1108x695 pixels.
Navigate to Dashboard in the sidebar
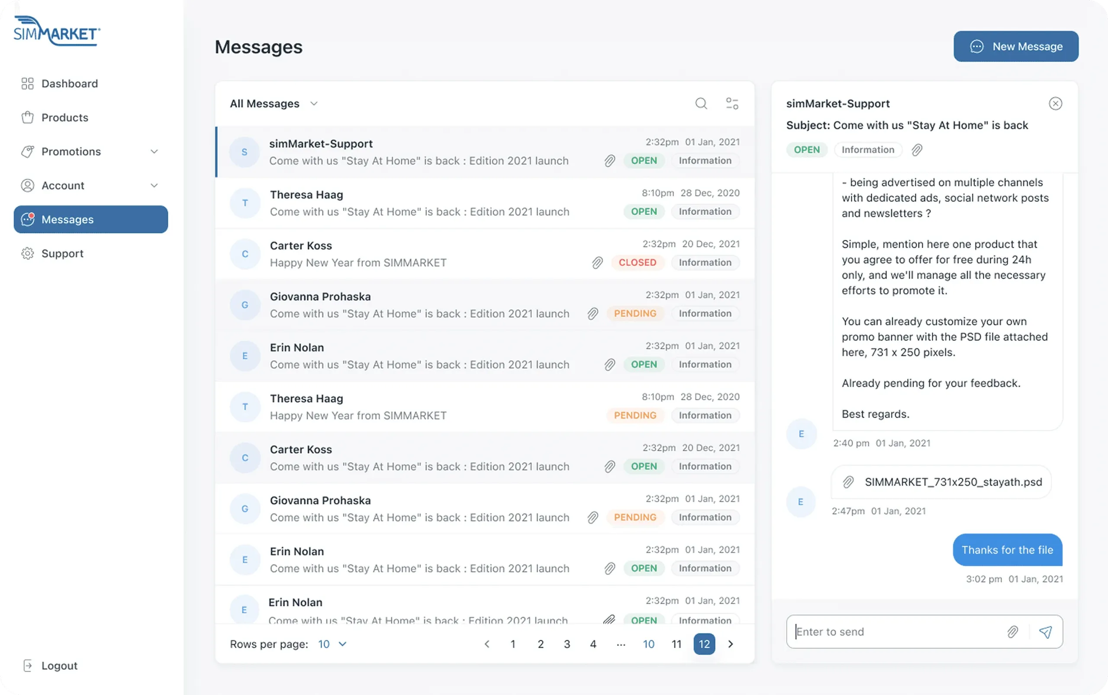91,83
